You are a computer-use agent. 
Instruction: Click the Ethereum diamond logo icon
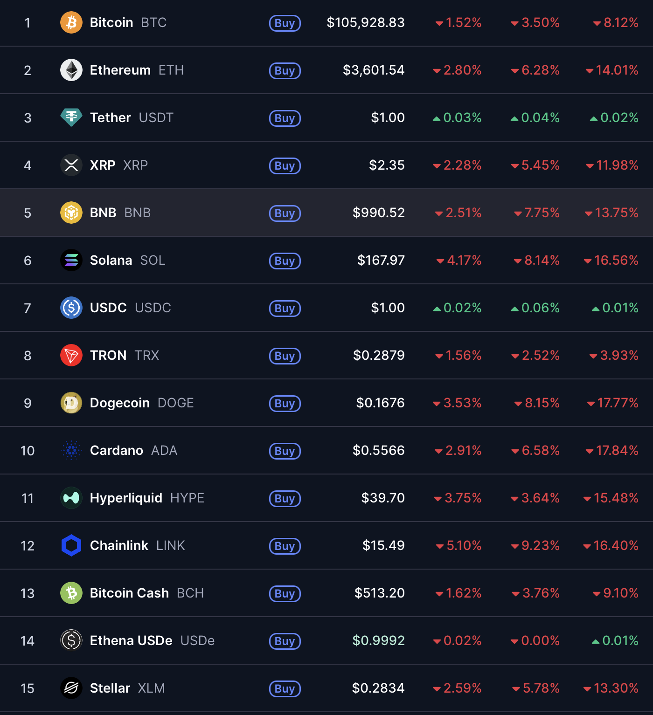click(x=71, y=70)
